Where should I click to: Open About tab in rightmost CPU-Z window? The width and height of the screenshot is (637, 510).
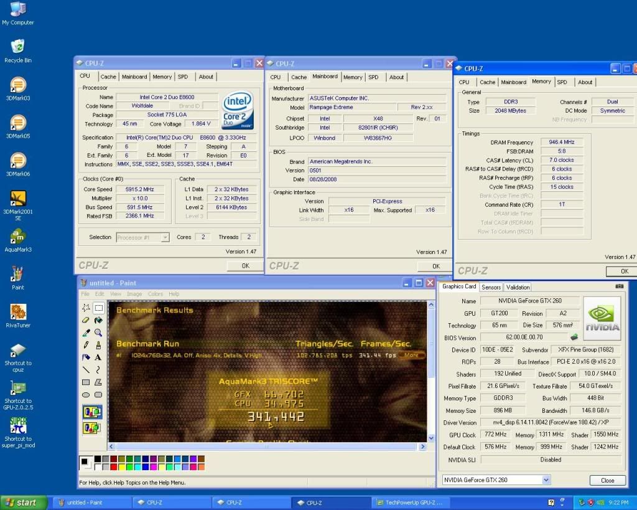pos(585,82)
